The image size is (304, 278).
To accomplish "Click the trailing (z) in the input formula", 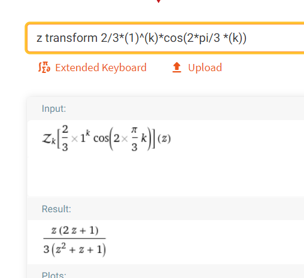I will pyautogui.click(x=164, y=138).
